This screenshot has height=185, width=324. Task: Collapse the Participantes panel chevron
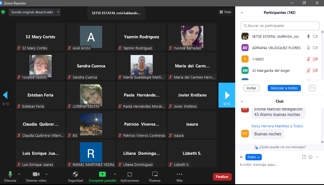242,13
